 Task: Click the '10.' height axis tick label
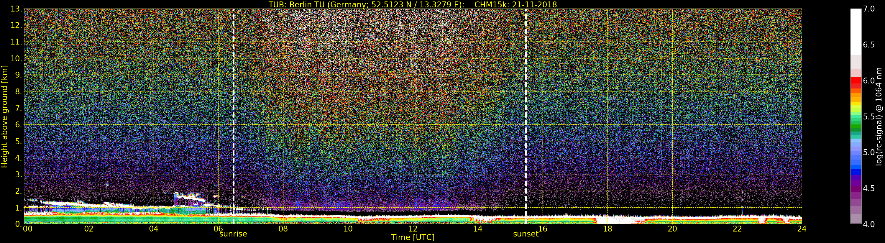[16, 58]
